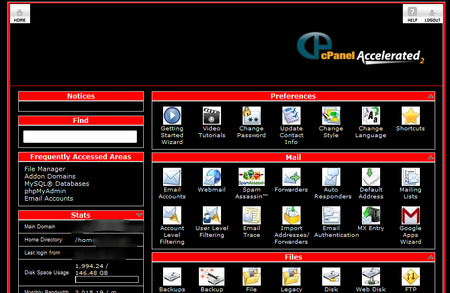Screen dimensions: 450x293
Task: Open the Change Password icon
Action: point(251,116)
